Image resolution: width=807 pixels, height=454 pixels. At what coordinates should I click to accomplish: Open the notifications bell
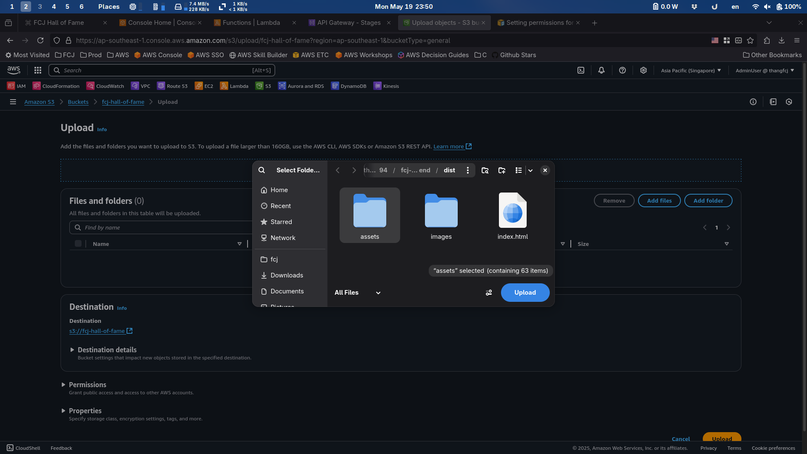(601, 70)
